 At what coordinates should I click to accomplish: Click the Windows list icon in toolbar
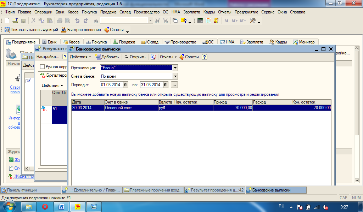(175, 21)
